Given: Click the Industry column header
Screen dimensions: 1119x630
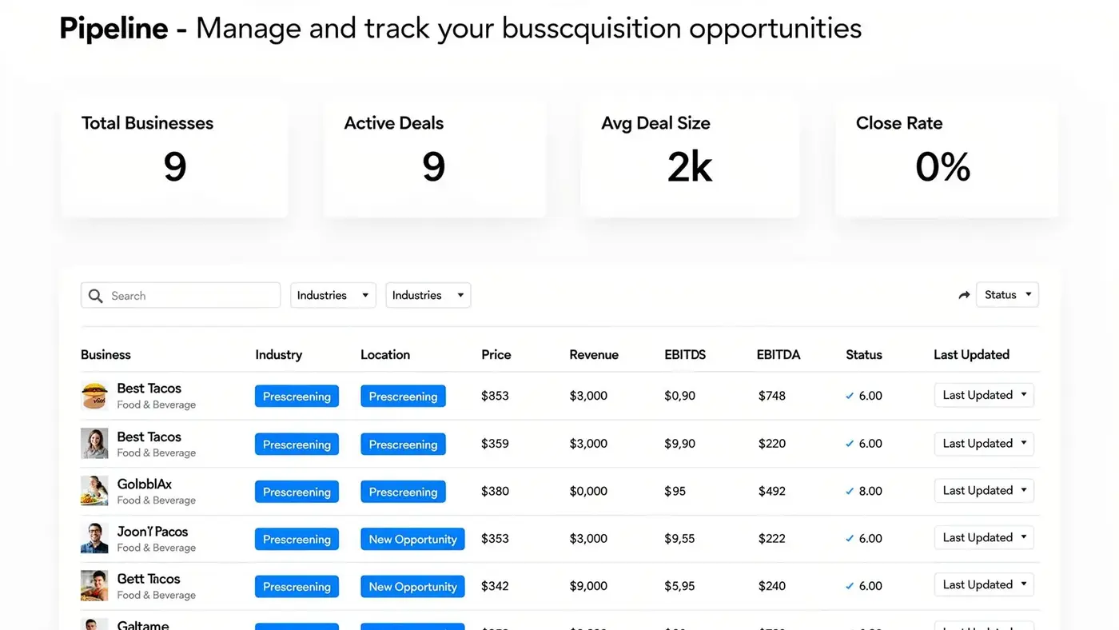Looking at the screenshot, I should click(x=279, y=355).
